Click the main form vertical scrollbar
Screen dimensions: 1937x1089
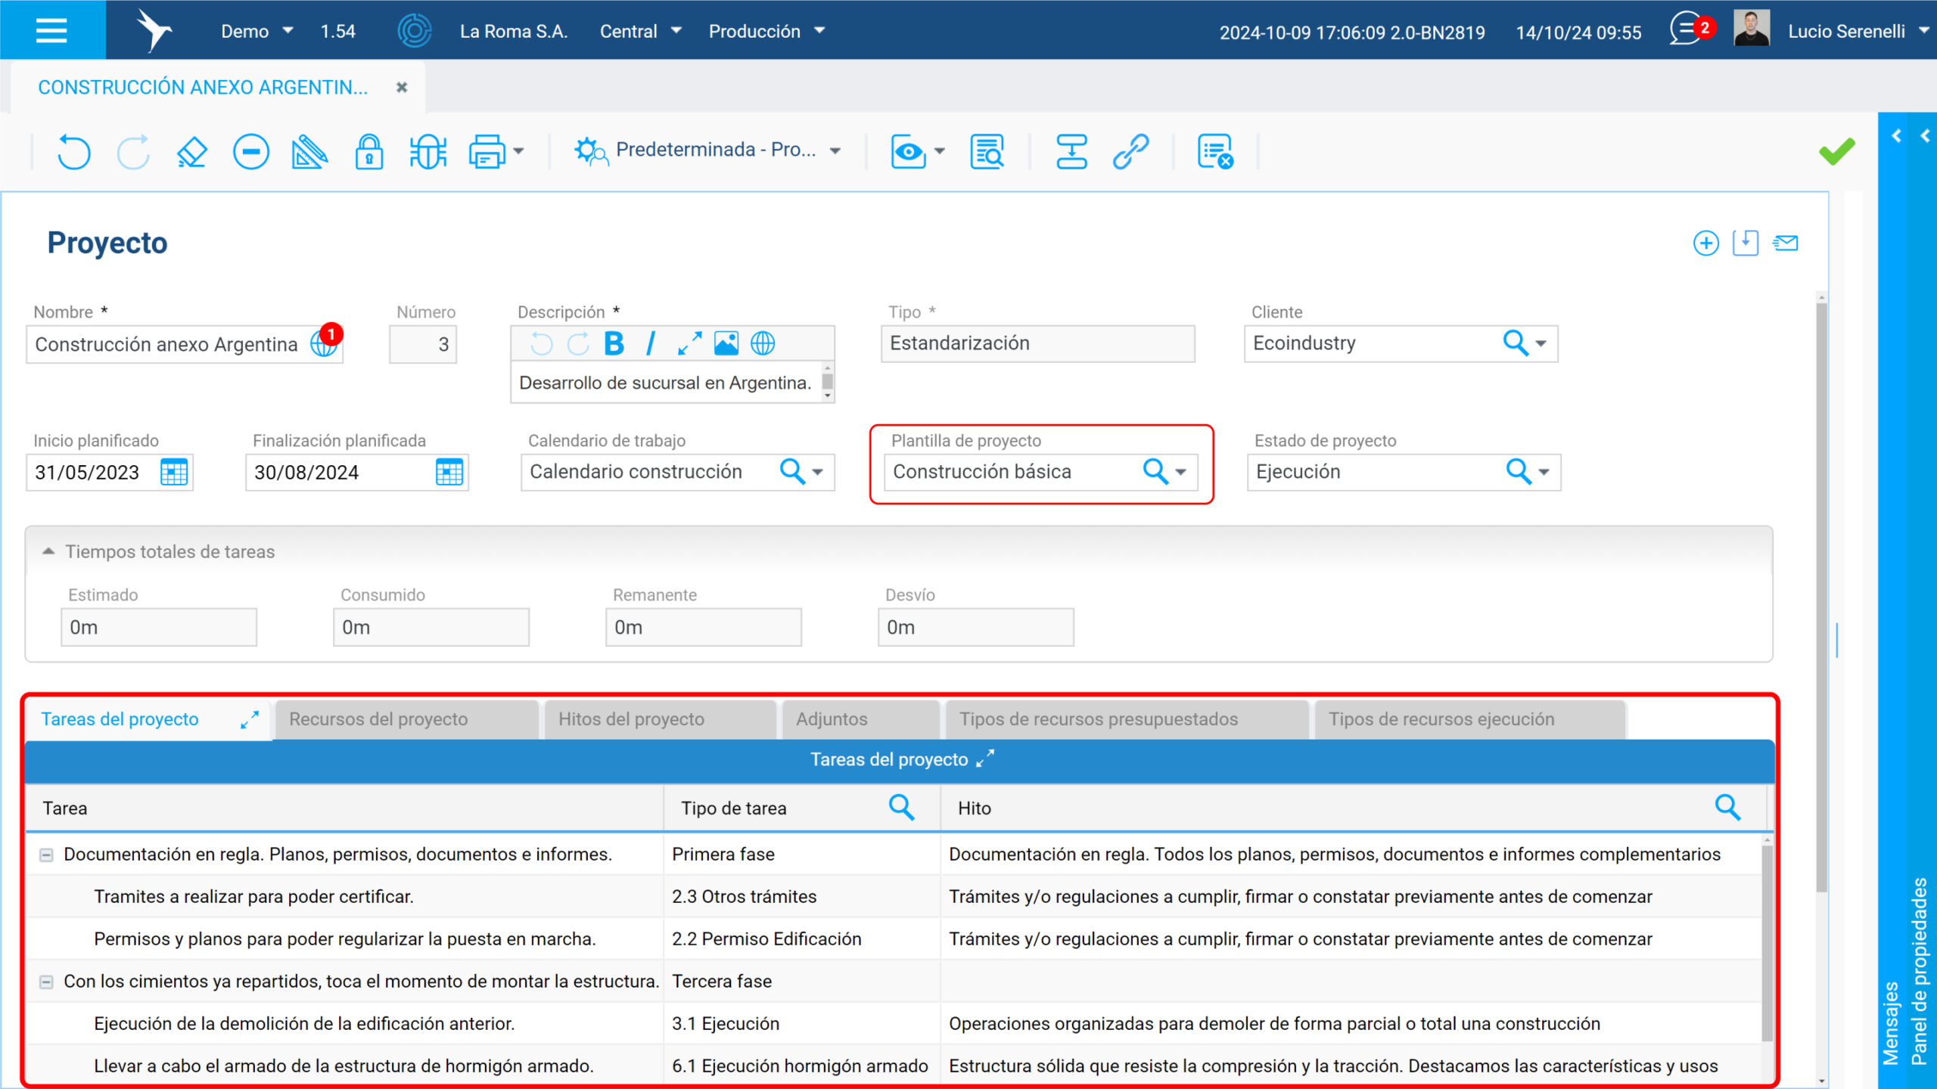[x=1821, y=597]
